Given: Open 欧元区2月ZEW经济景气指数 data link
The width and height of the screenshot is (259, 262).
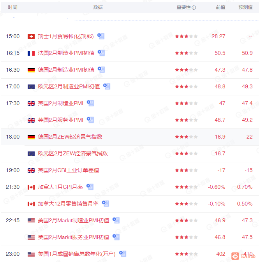Looking at the screenshot, I should 73,153.
